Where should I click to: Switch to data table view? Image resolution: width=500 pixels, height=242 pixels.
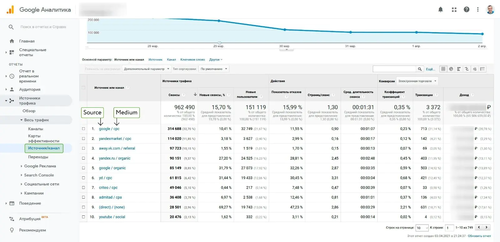[x=443, y=69]
